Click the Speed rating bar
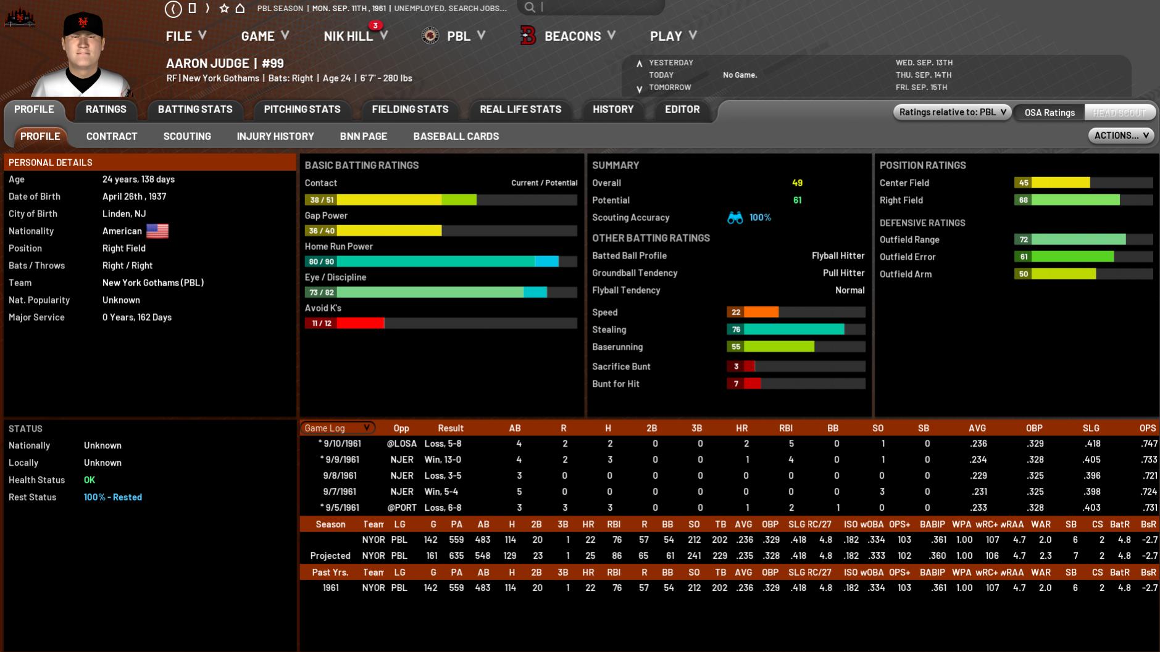Viewport: 1160px width, 652px height. pos(796,312)
